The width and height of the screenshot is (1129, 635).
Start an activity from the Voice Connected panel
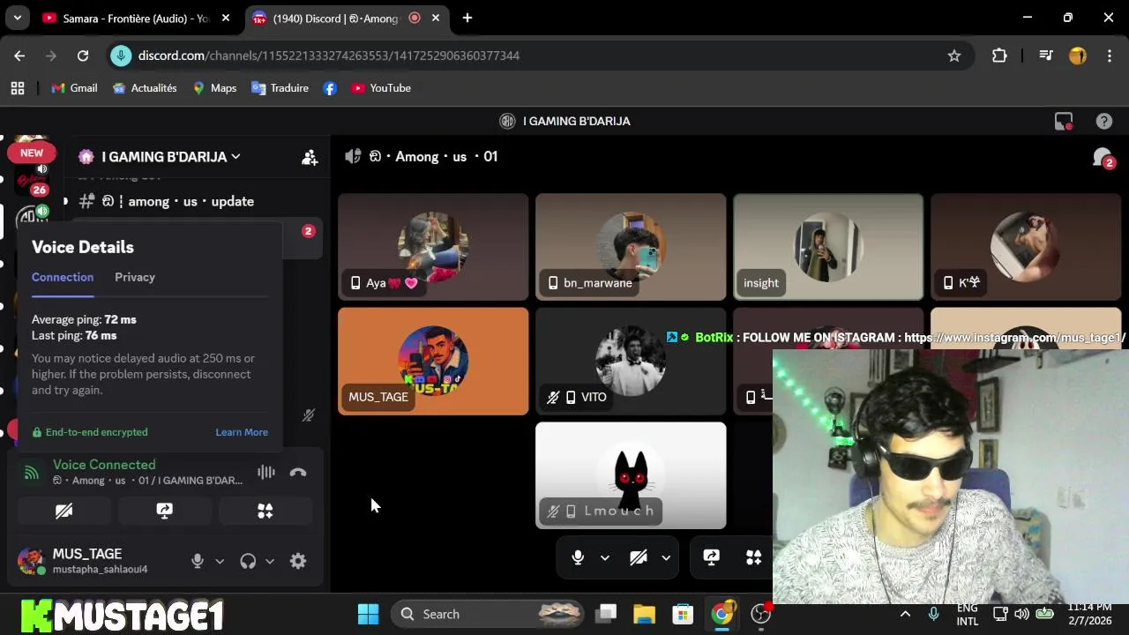[x=265, y=511]
